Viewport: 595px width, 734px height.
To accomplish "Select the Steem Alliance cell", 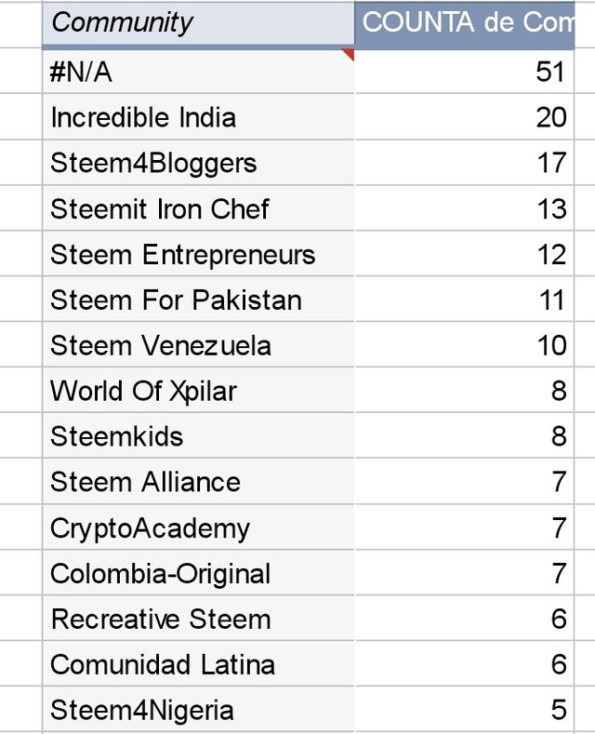I will point(197,483).
